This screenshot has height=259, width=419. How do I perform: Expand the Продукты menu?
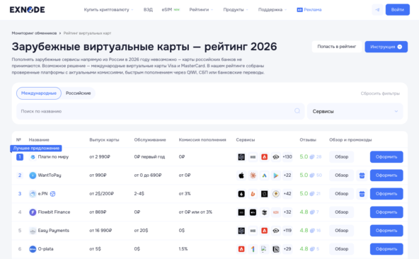click(x=236, y=10)
